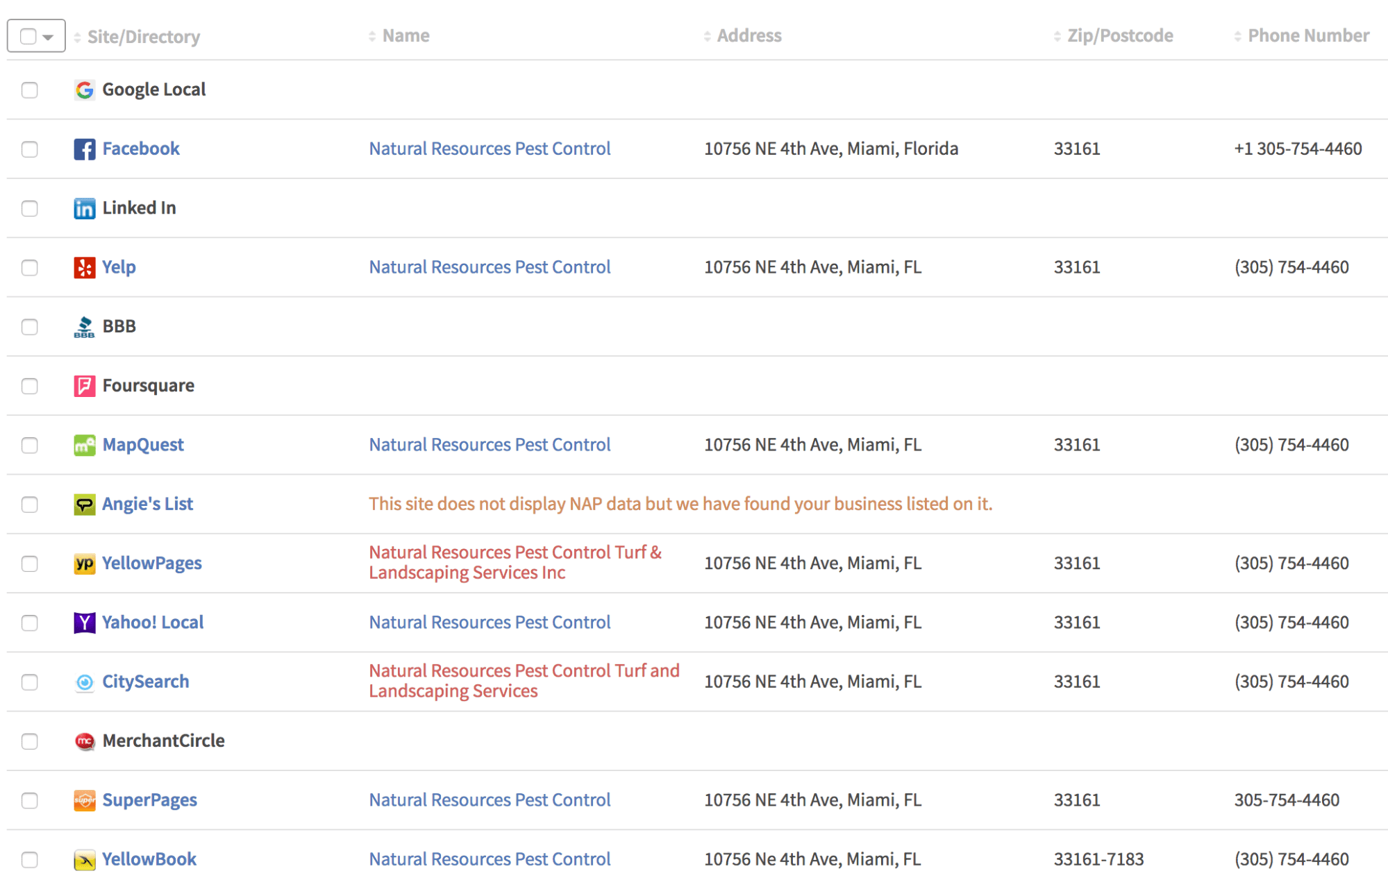This screenshot has width=1388, height=887.
Task: Sort by Phone Number column header
Action: 1302,36
